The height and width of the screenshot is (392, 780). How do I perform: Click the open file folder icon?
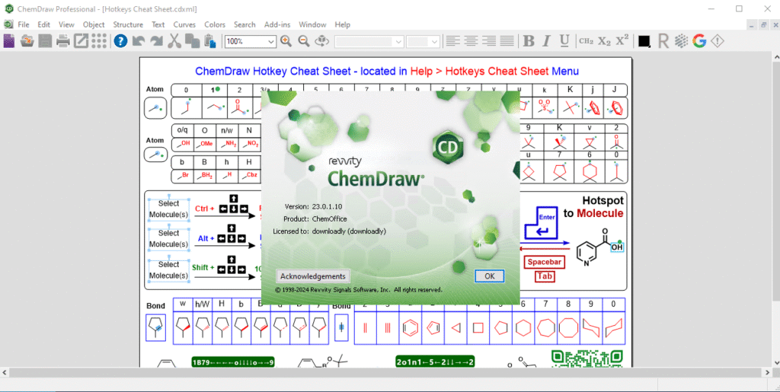[27, 41]
